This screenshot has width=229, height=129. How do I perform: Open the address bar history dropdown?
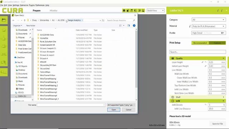[x=100, y=20]
